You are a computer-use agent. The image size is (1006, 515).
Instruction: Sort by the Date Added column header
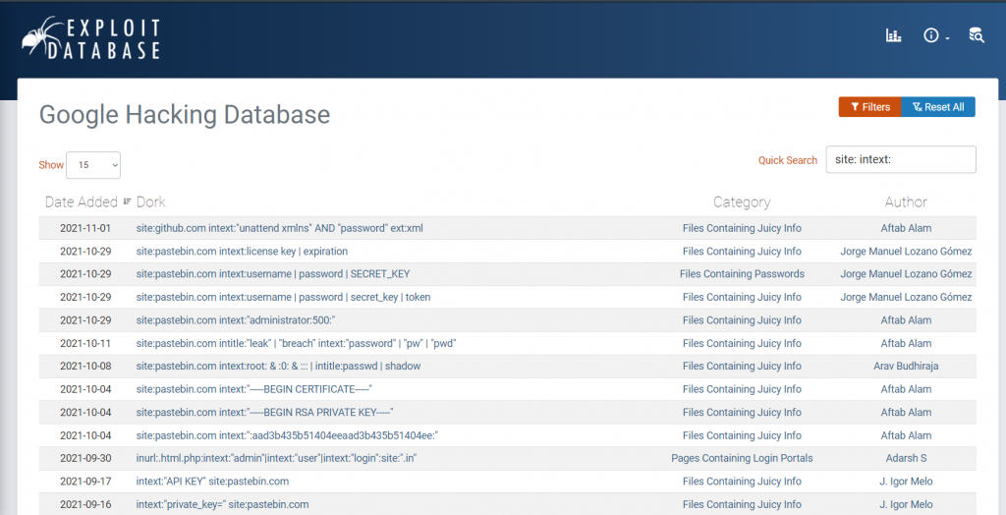click(x=82, y=201)
